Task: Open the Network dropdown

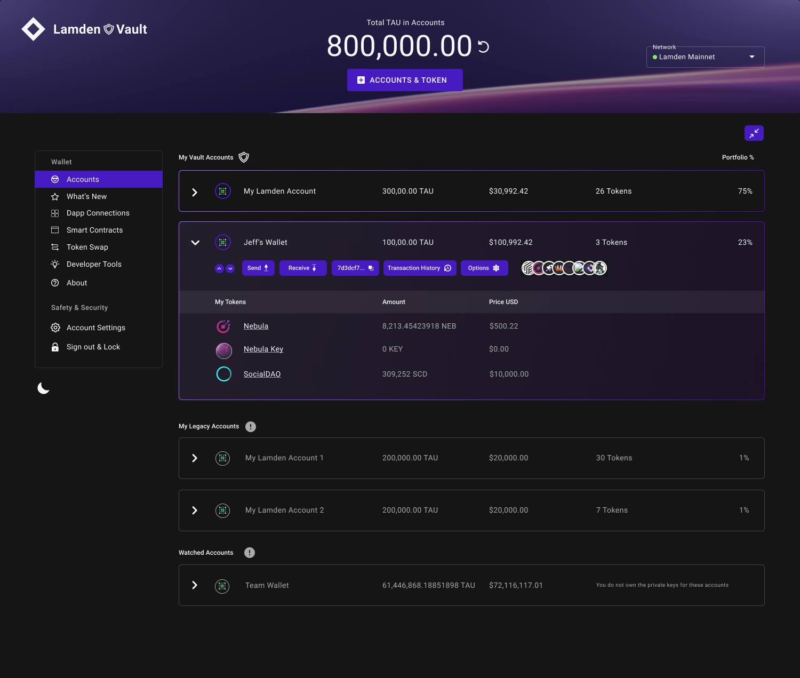Action: (705, 57)
